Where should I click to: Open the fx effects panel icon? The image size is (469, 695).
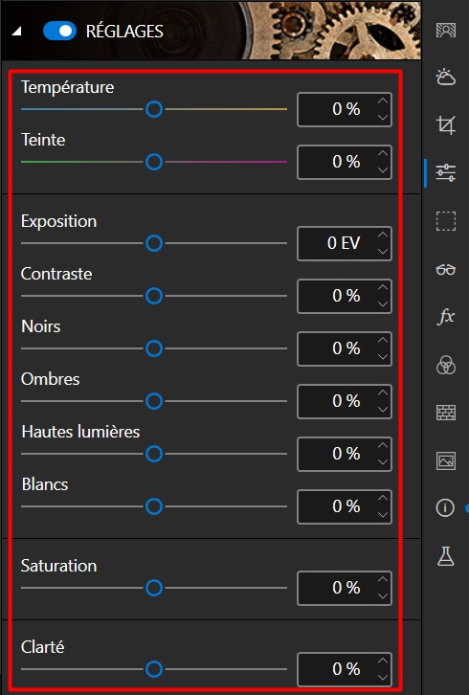coord(446,317)
